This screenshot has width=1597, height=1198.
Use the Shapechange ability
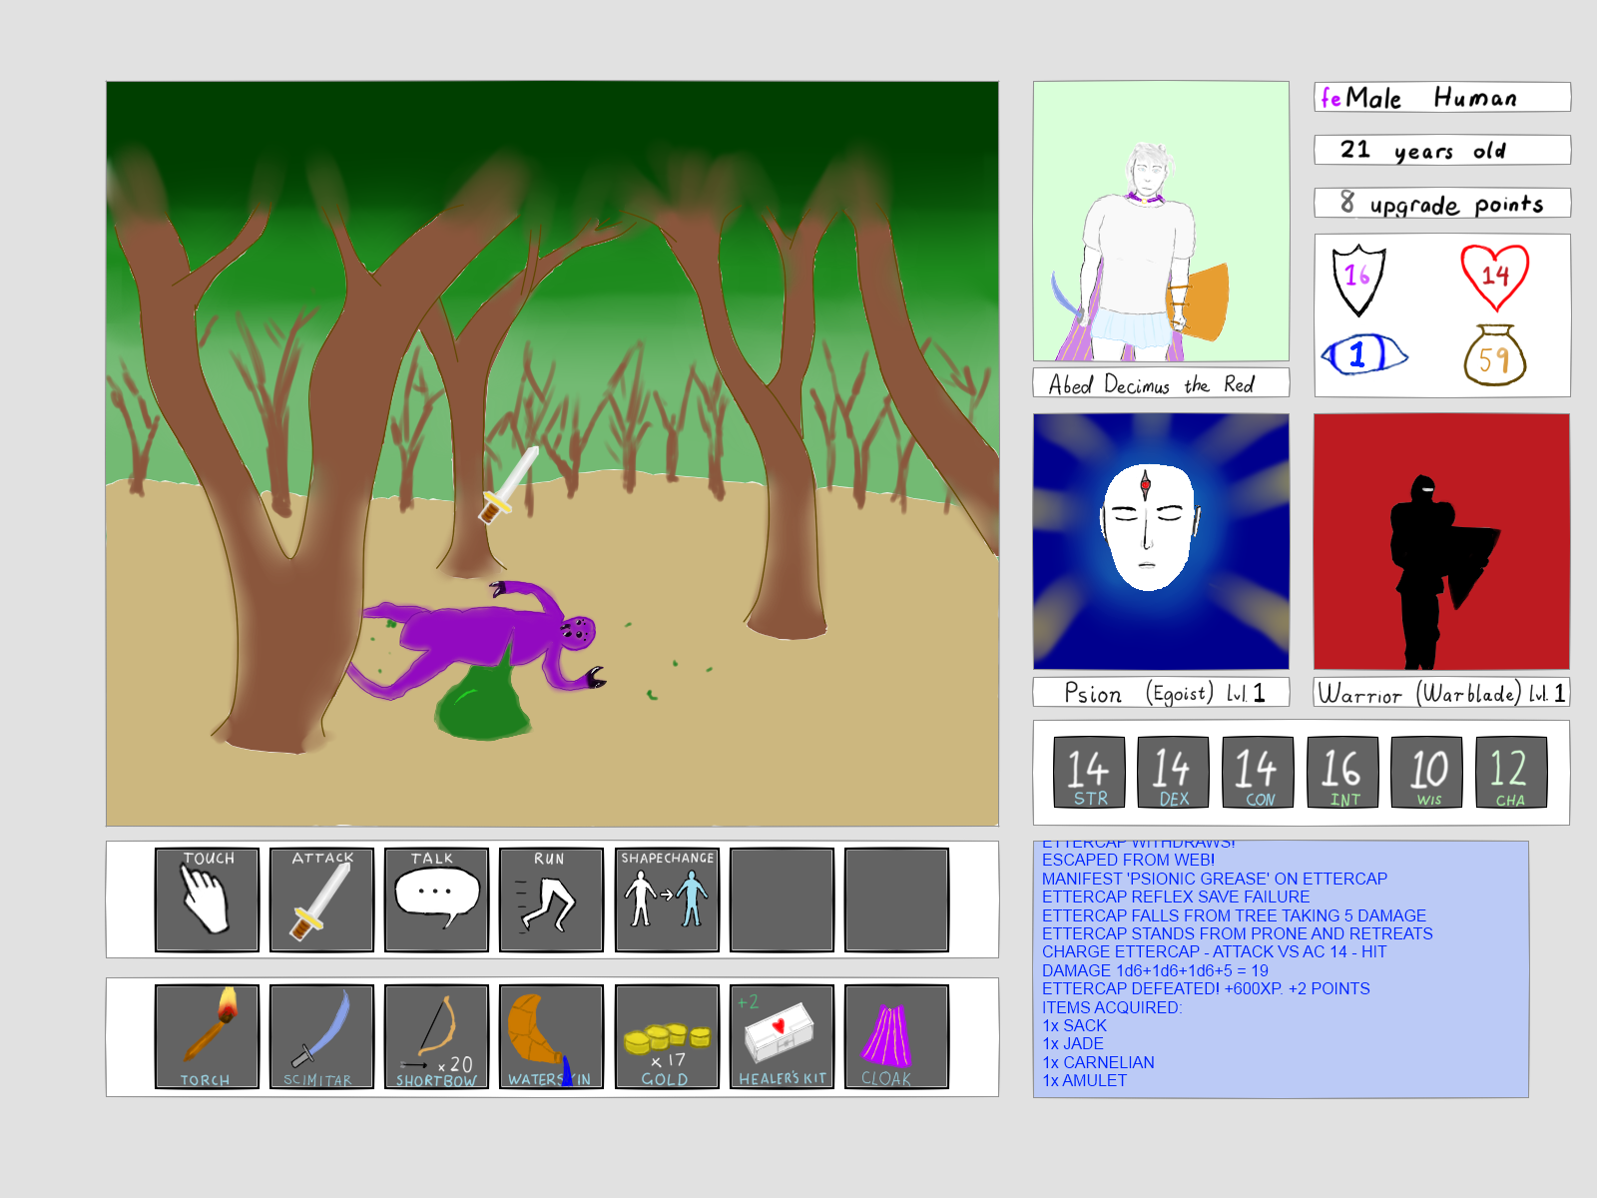click(x=667, y=899)
